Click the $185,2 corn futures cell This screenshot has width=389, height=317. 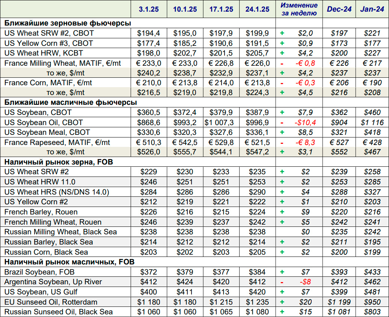click(185, 43)
